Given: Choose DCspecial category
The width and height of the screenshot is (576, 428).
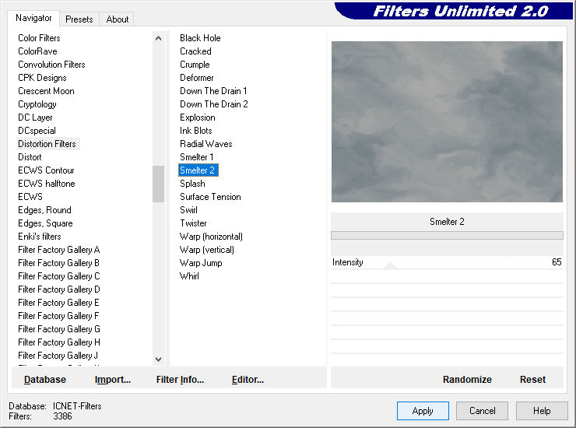Looking at the screenshot, I should pos(37,131).
